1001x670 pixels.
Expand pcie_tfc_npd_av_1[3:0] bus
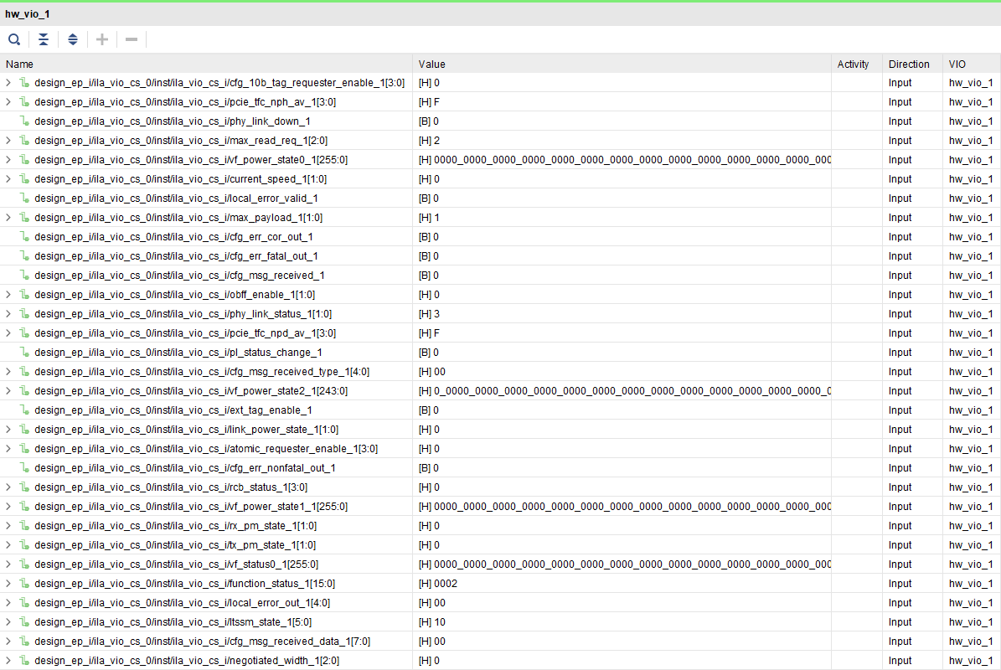click(8, 333)
